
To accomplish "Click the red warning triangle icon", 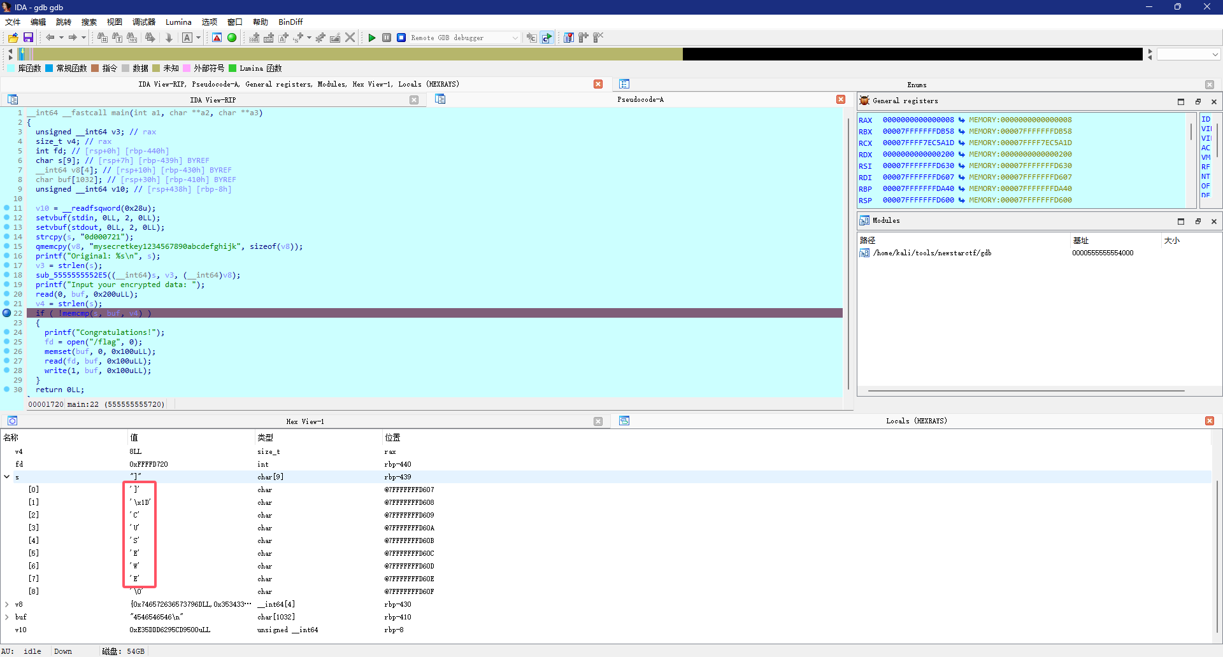I will point(217,38).
